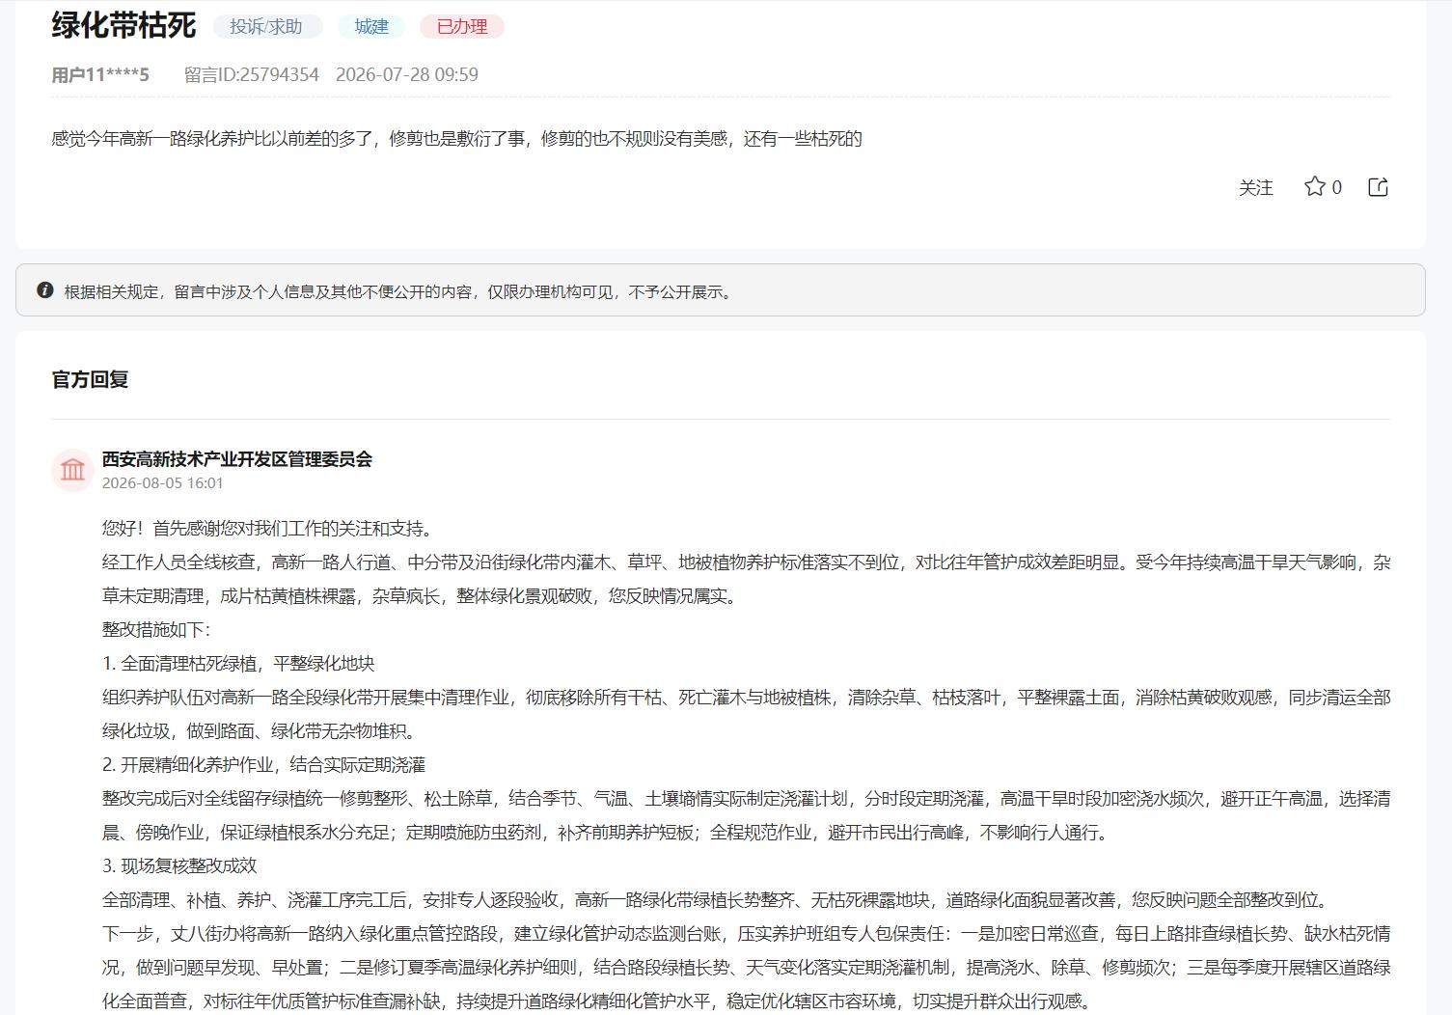Click the star favorite icon
1452x1015 pixels.
(1314, 186)
